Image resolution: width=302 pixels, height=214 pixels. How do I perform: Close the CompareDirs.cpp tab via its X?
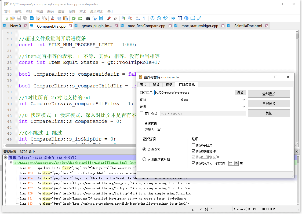point(70,26)
